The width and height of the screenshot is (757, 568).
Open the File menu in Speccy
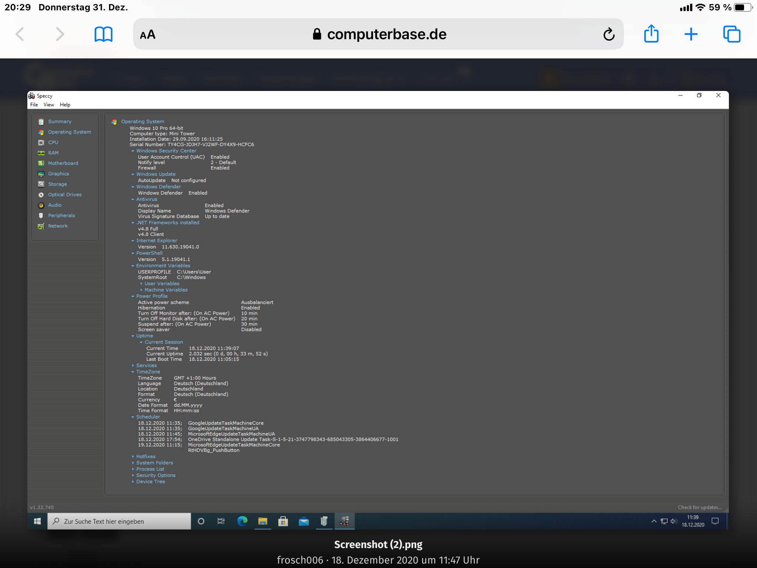[x=34, y=105]
